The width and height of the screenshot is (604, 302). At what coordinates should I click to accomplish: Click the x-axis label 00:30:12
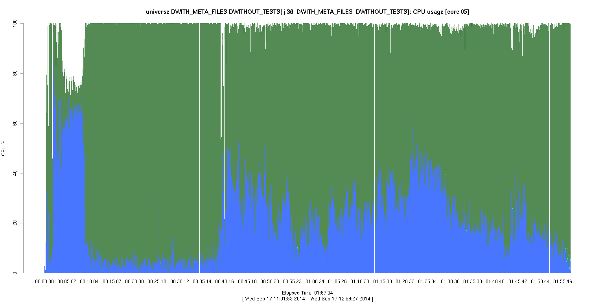[180, 282]
